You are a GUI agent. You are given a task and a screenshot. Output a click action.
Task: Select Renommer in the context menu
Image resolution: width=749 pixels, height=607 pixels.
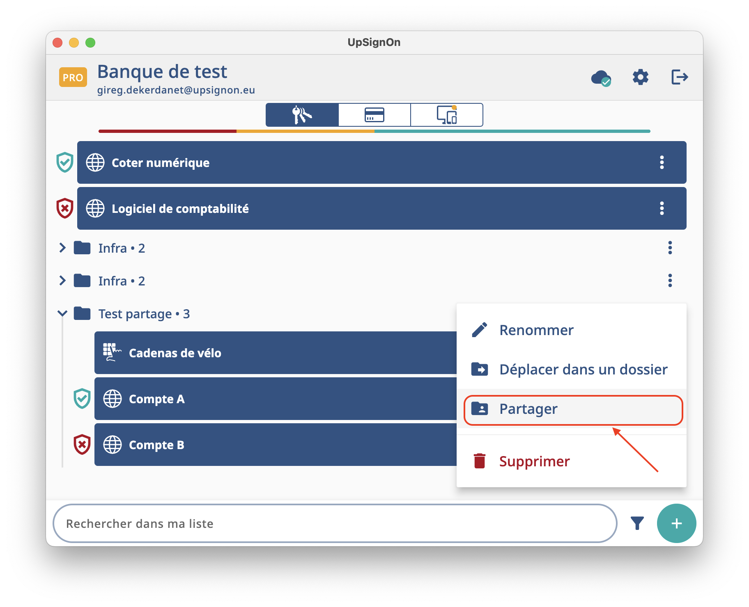click(x=536, y=330)
